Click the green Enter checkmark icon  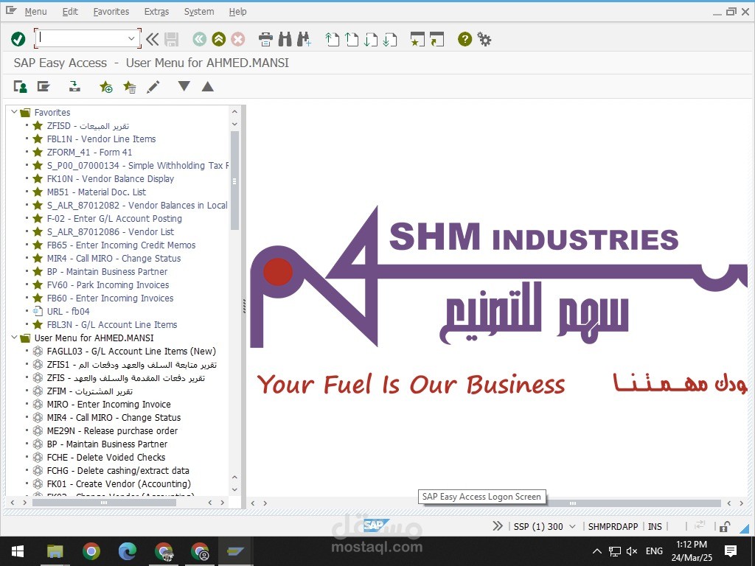coord(18,39)
